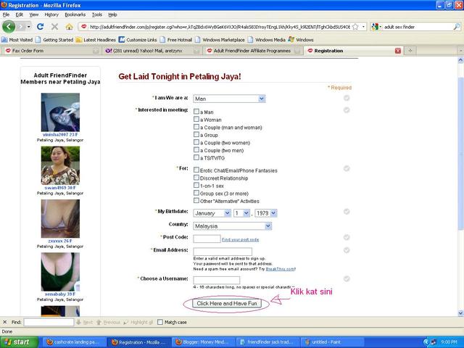Check 'a Couple (two women)' checkbox
Image resolution: width=464 pixels, height=348 pixels.
click(x=196, y=142)
